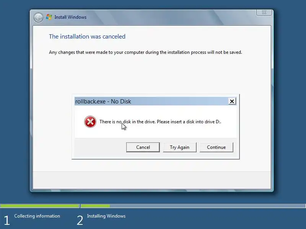Click the 'There is no disk in the drive' message
This screenshot has height=229, width=306.
[x=160, y=122]
